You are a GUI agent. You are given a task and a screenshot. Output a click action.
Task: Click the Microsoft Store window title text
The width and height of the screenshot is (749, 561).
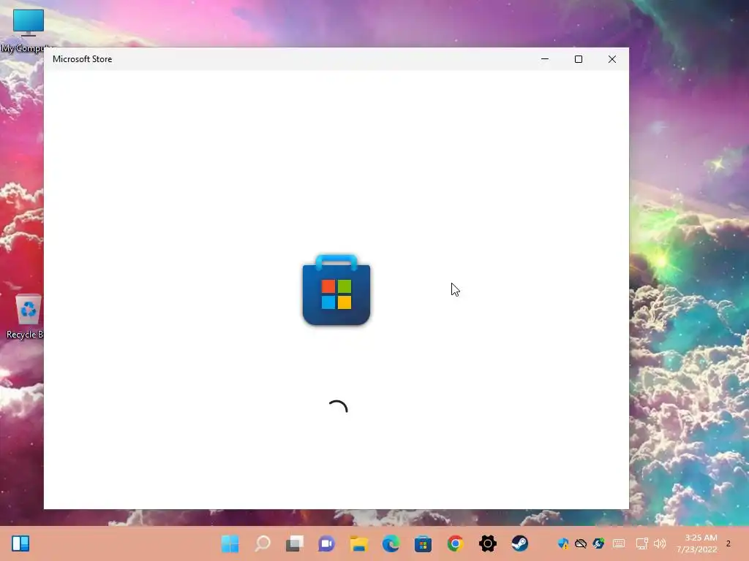[82, 59]
